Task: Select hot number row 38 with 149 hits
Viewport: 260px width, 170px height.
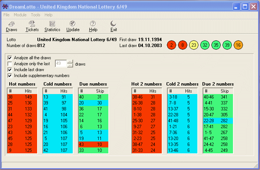Action: click(22, 97)
